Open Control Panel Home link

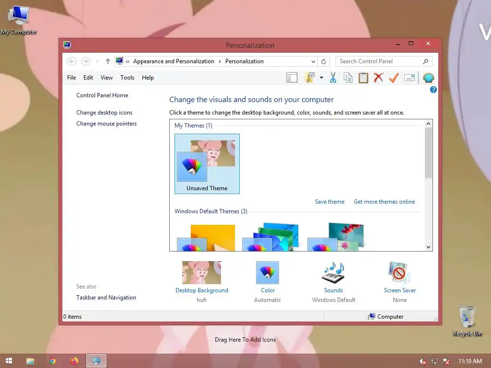102,95
